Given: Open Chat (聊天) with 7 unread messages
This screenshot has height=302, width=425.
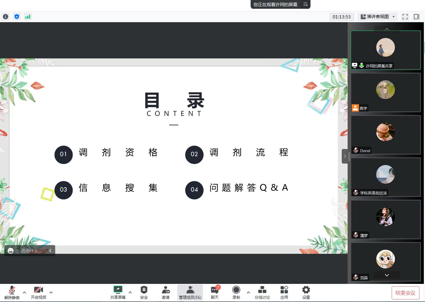Looking at the screenshot, I should tap(215, 292).
